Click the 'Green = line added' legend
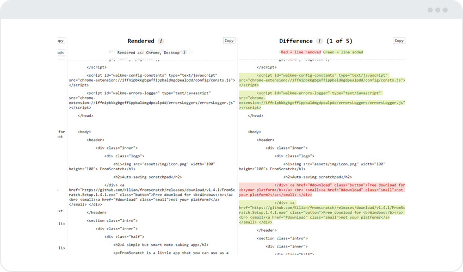This screenshot has height=272, width=463. coord(343,52)
